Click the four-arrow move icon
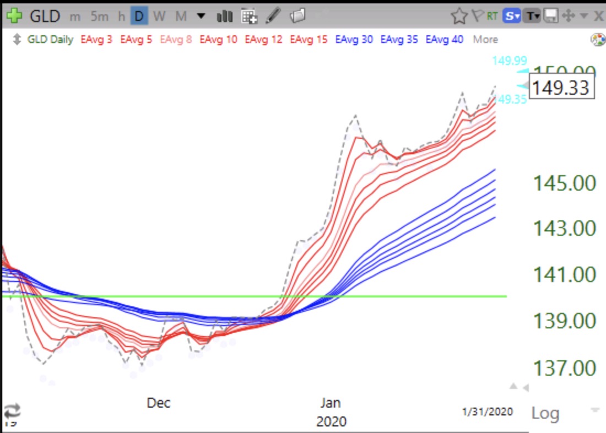 [x=569, y=16]
